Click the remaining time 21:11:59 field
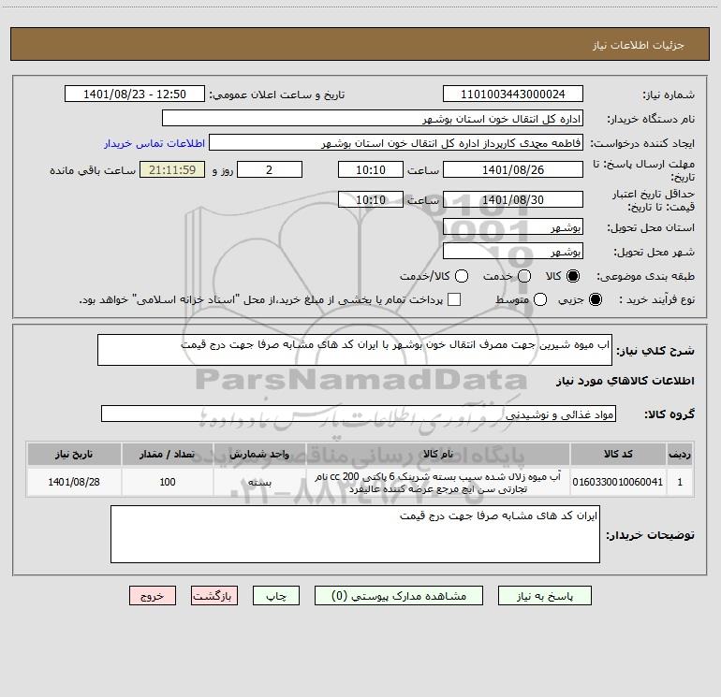 pyautogui.click(x=172, y=169)
